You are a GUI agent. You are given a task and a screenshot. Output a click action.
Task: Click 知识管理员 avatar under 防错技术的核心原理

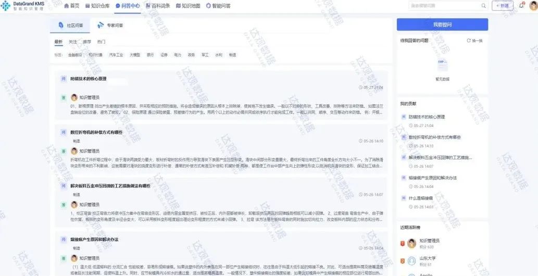coord(74,97)
